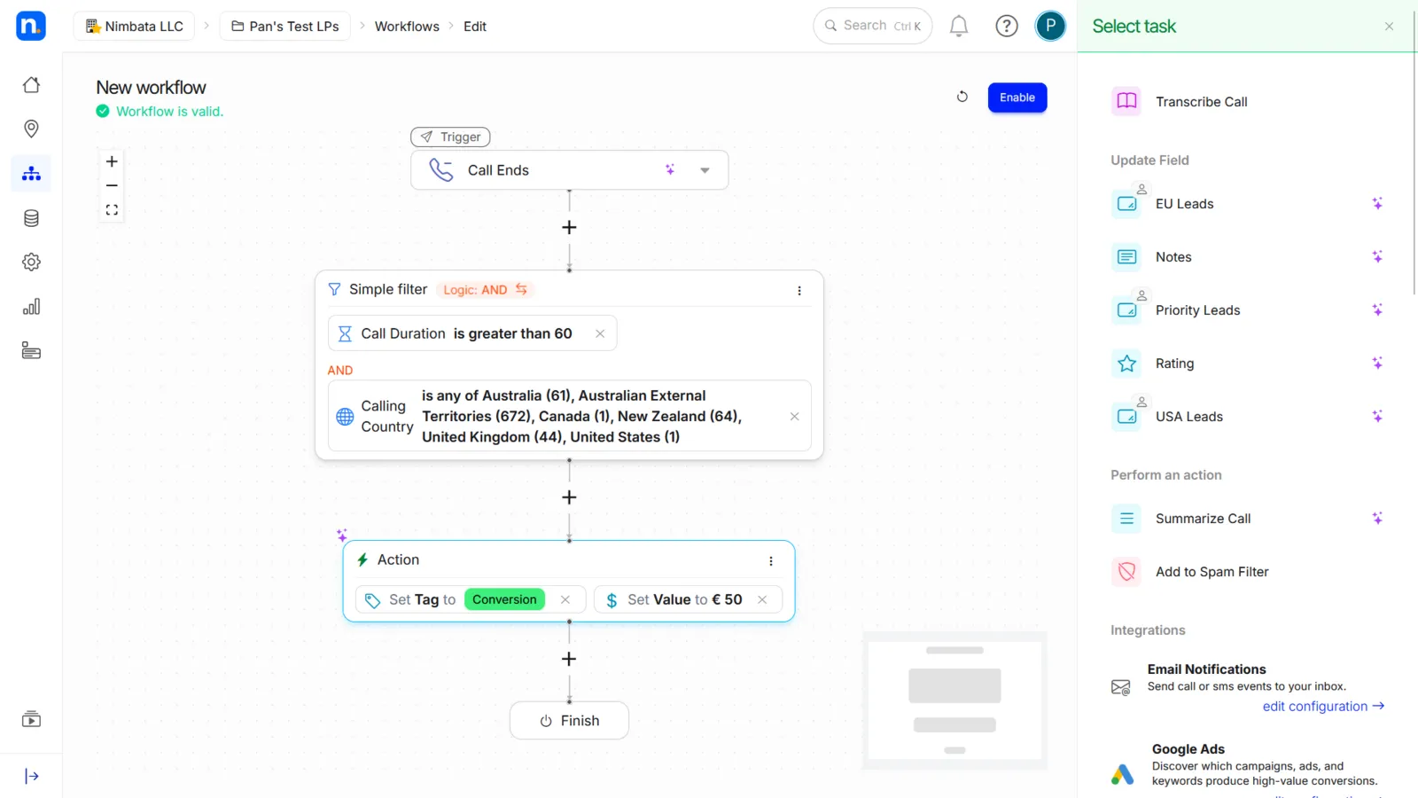Select the Notes update field task

pos(1247,257)
